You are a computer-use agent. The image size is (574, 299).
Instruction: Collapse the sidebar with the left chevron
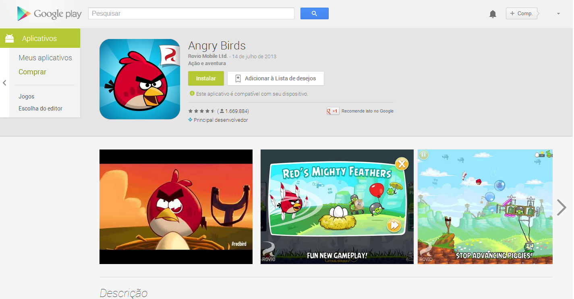click(4, 83)
